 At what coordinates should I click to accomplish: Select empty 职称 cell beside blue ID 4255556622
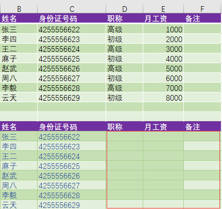pyautogui.click(x=125, y=137)
